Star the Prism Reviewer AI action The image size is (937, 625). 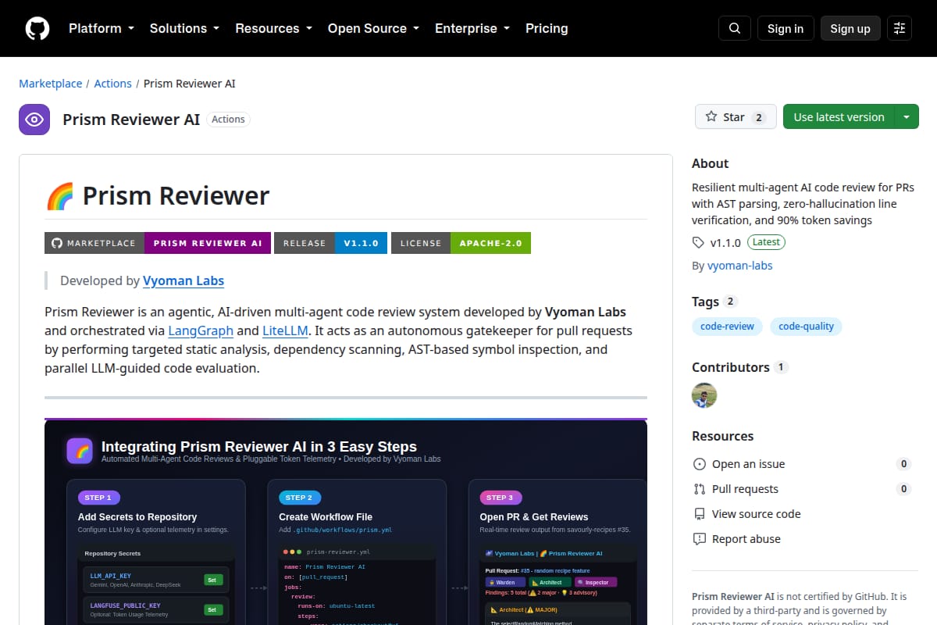(736, 116)
